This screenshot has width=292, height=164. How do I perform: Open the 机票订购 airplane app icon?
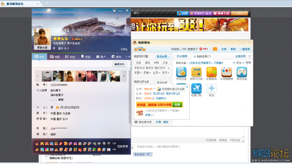(x=196, y=88)
